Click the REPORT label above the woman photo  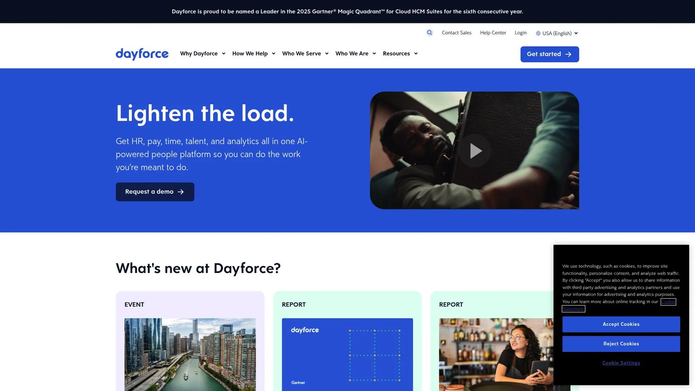451,305
